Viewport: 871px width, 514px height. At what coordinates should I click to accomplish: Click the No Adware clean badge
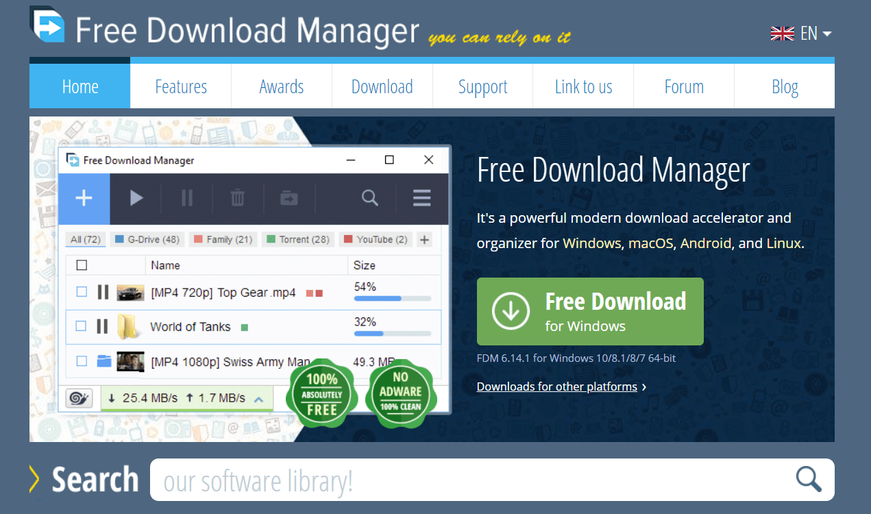pyautogui.click(x=401, y=395)
